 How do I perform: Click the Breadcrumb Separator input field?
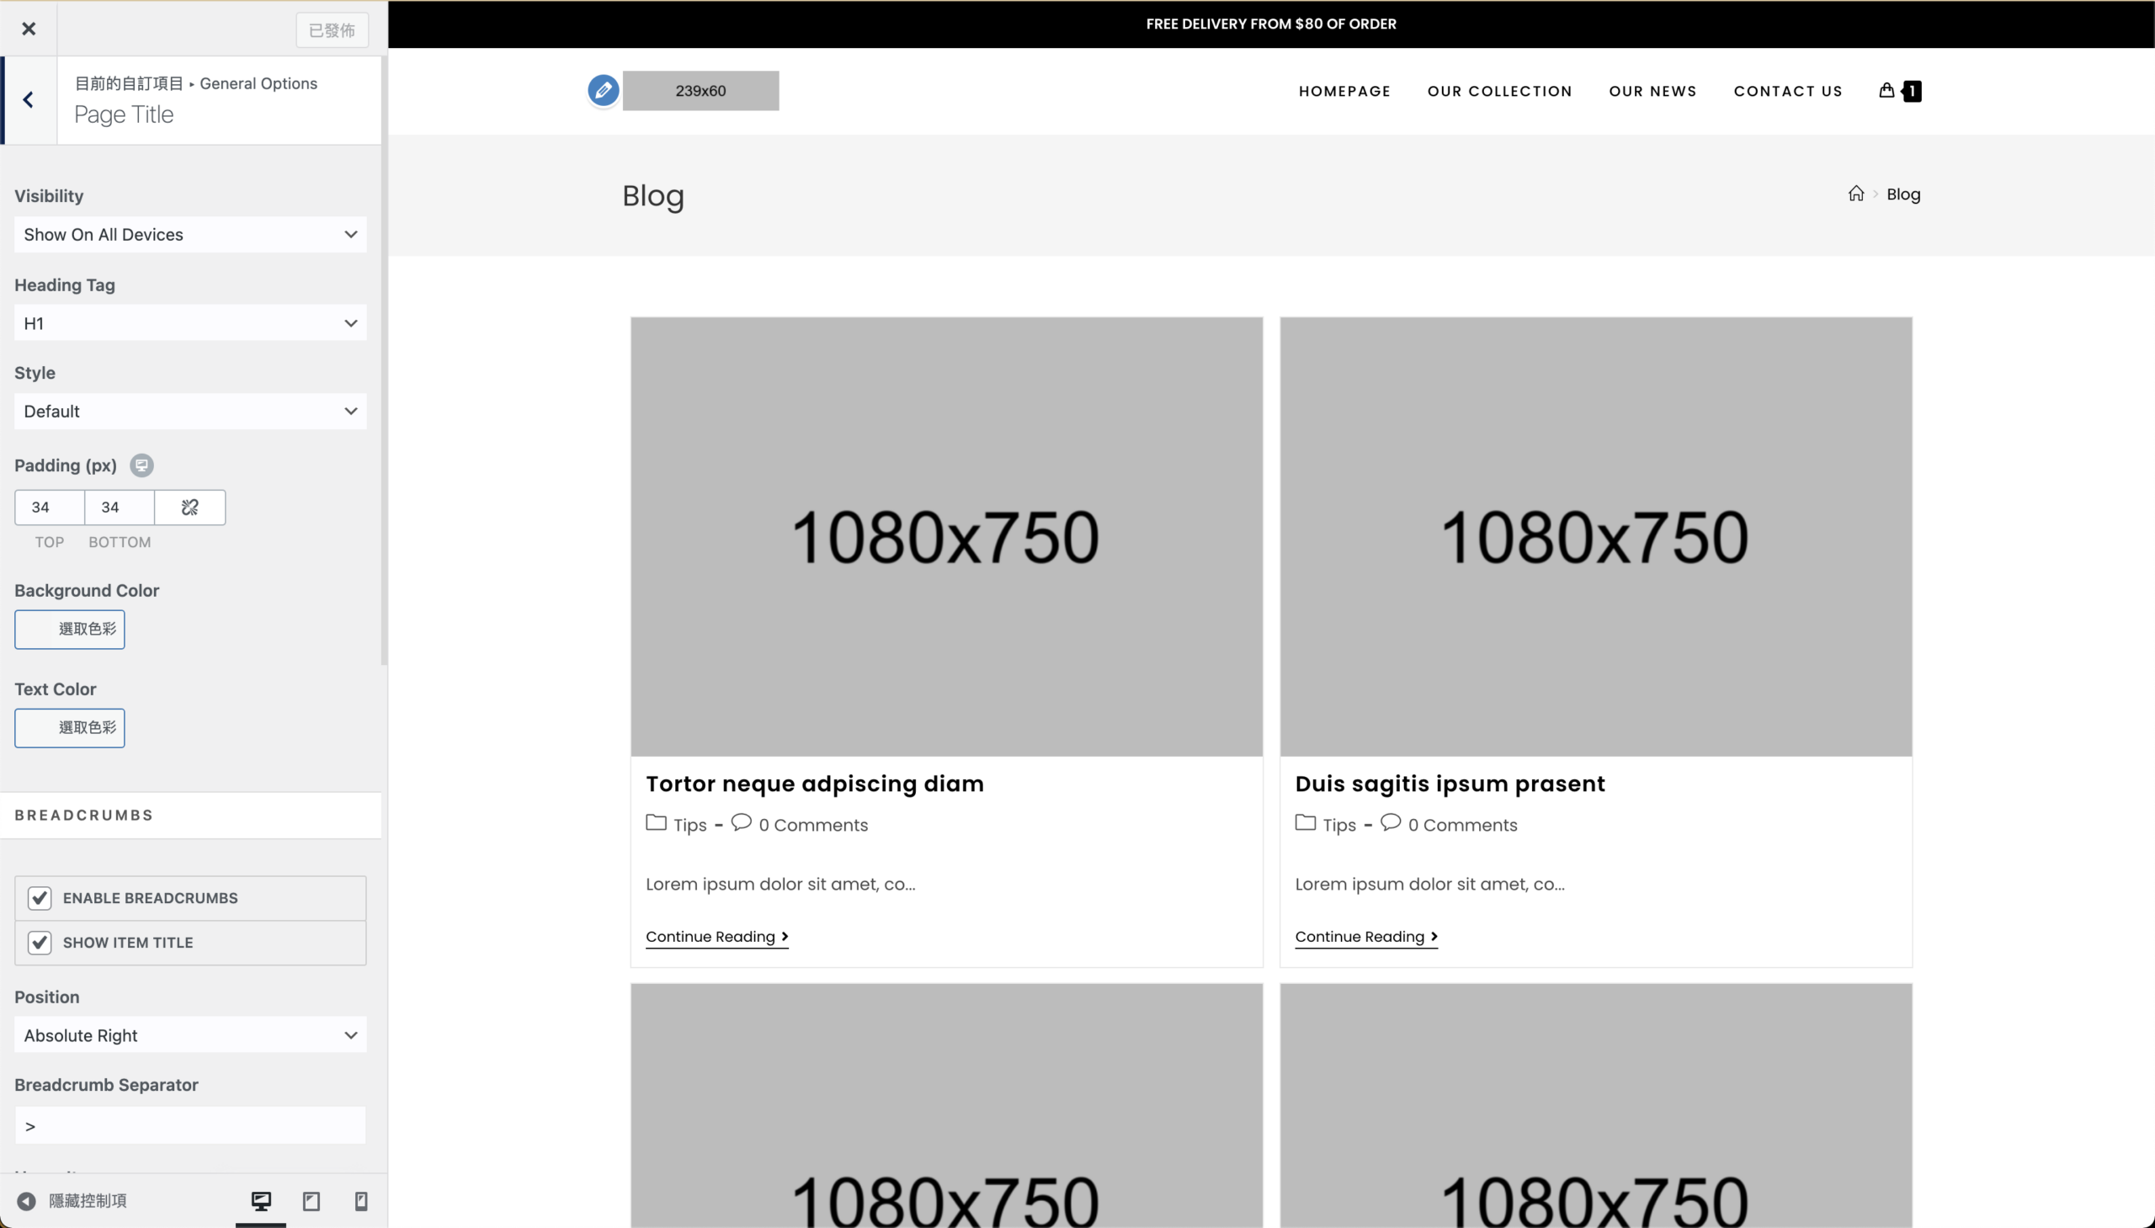[x=189, y=1126]
